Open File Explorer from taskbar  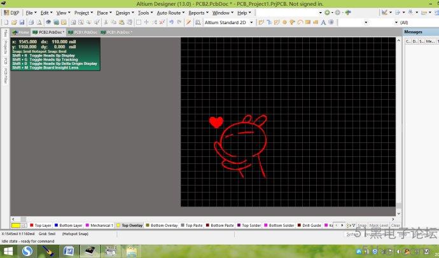pos(132,251)
